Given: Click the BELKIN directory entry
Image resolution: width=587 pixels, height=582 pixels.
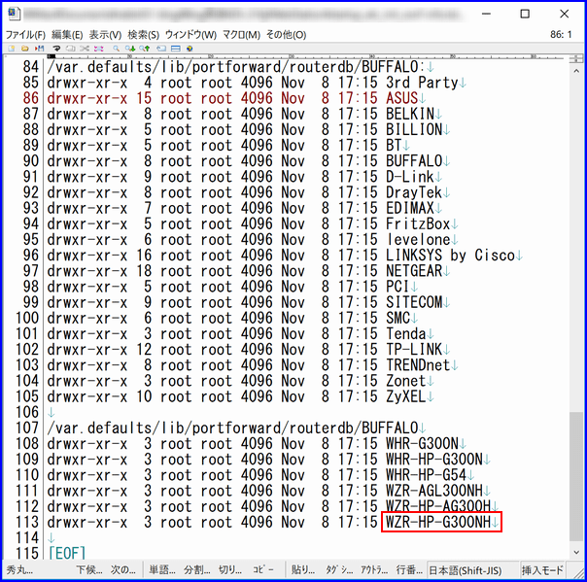Looking at the screenshot, I should (410, 114).
